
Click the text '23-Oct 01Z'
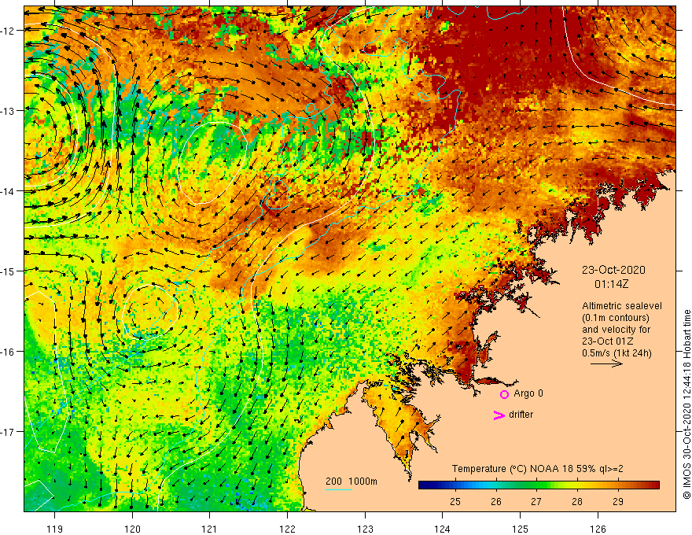point(608,341)
